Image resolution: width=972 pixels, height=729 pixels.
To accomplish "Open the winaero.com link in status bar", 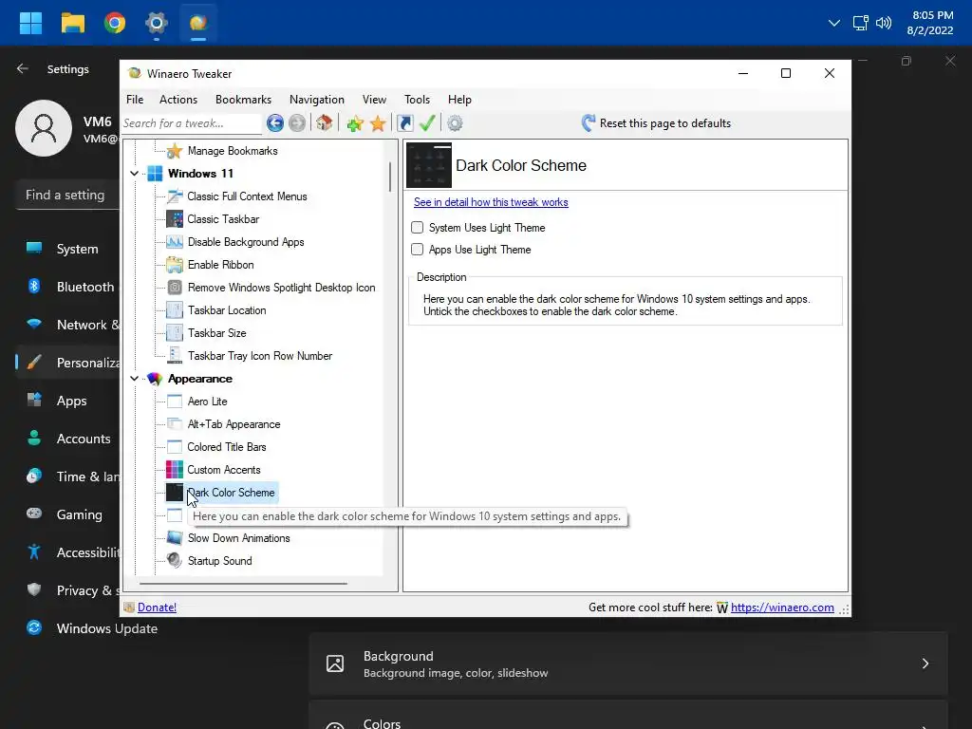I will [782, 607].
